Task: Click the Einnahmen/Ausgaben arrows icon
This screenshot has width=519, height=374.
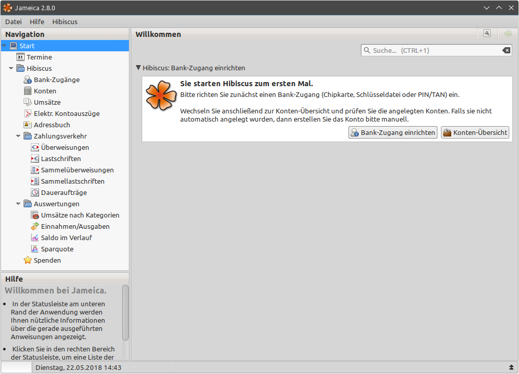Action: 35,227
